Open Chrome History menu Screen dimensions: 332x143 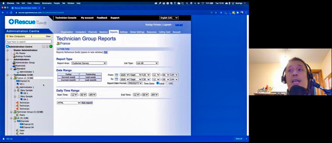(37, 3)
